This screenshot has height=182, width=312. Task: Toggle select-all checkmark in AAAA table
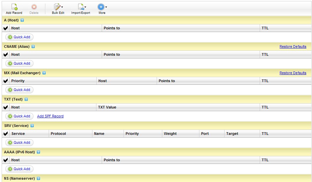pos(6,160)
